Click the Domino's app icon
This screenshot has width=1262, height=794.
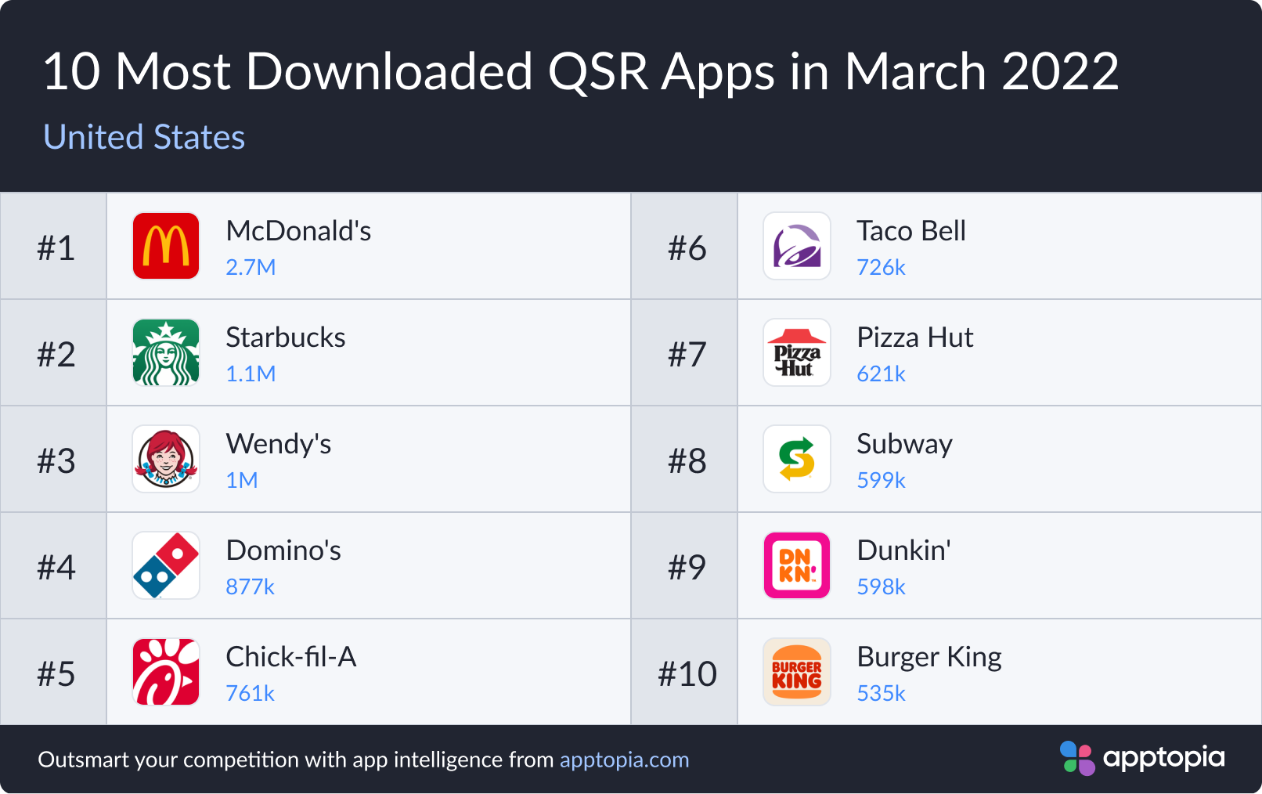coord(166,565)
